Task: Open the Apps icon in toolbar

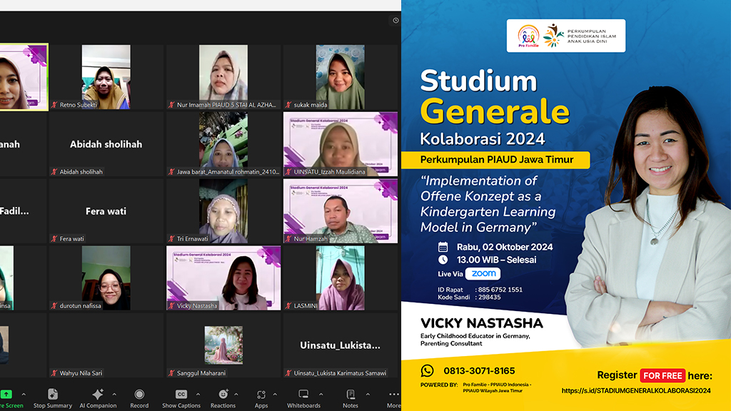Action: 261,394
